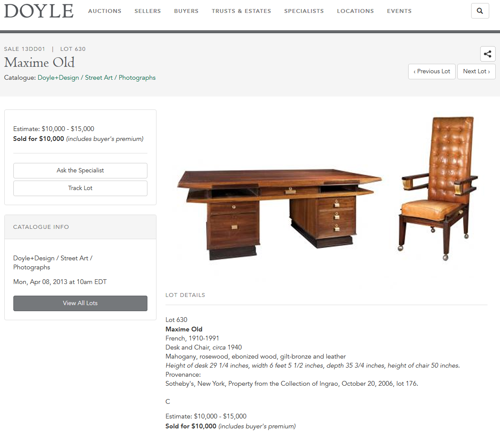Click the Catalogue Info panel header
Screen dimensions: 500x437
click(80, 227)
